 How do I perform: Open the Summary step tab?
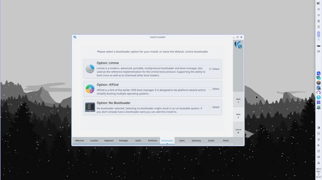[196, 141]
